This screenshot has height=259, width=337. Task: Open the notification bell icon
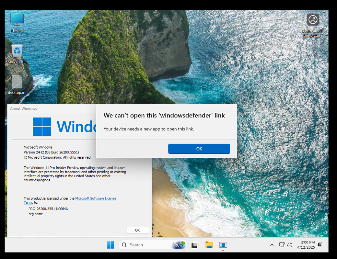click(x=320, y=245)
